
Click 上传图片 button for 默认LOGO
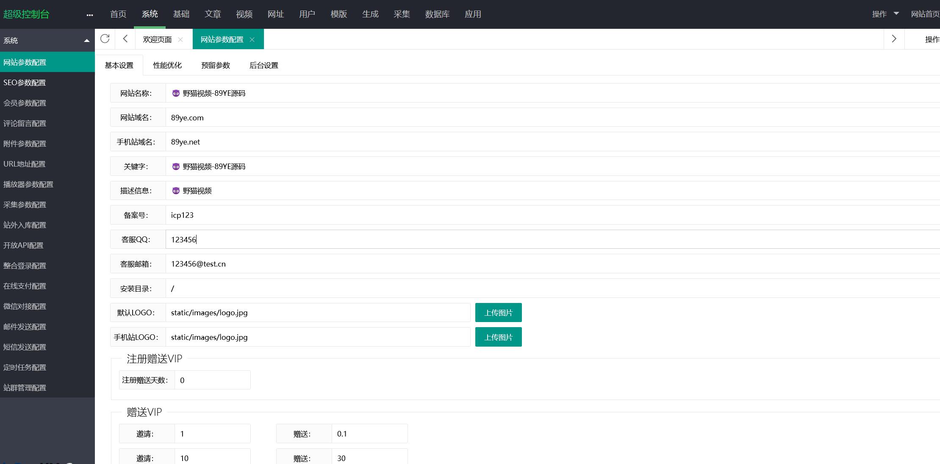(499, 312)
